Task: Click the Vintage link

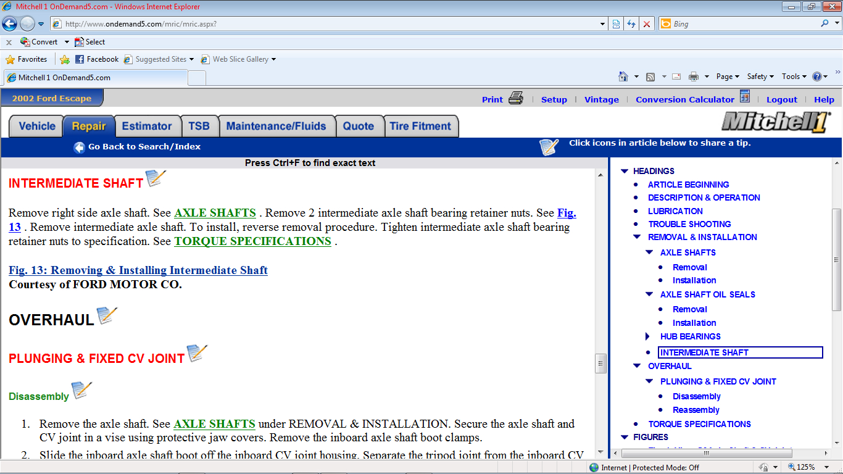Action: pos(602,99)
